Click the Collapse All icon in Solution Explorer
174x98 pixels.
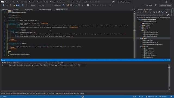point(156,12)
